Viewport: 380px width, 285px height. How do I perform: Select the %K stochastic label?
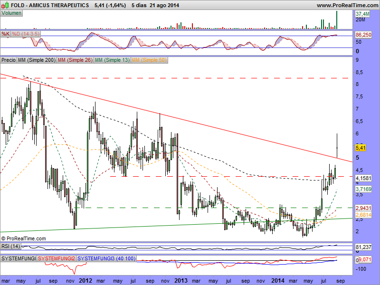[5, 34]
